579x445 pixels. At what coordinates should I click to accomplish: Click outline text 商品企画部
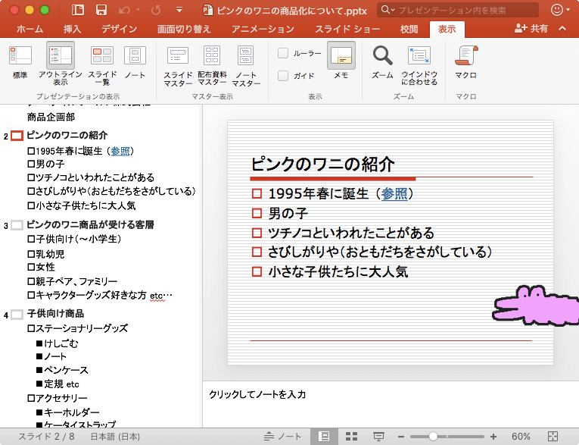(x=51, y=117)
